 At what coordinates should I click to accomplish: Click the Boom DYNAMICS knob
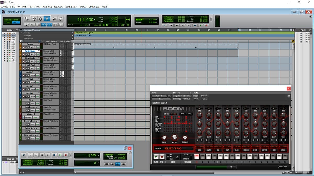[185, 137]
